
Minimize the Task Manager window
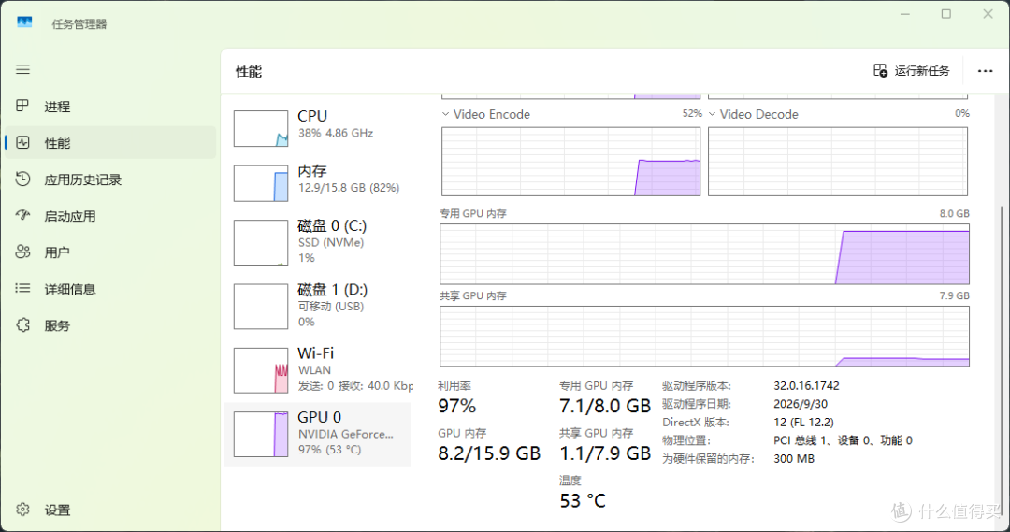click(x=905, y=13)
